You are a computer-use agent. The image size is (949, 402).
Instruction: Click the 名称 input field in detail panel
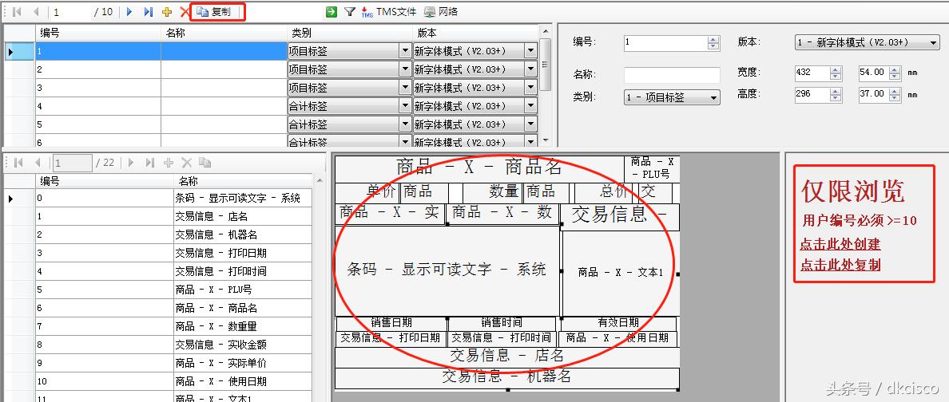pos(672,75)
